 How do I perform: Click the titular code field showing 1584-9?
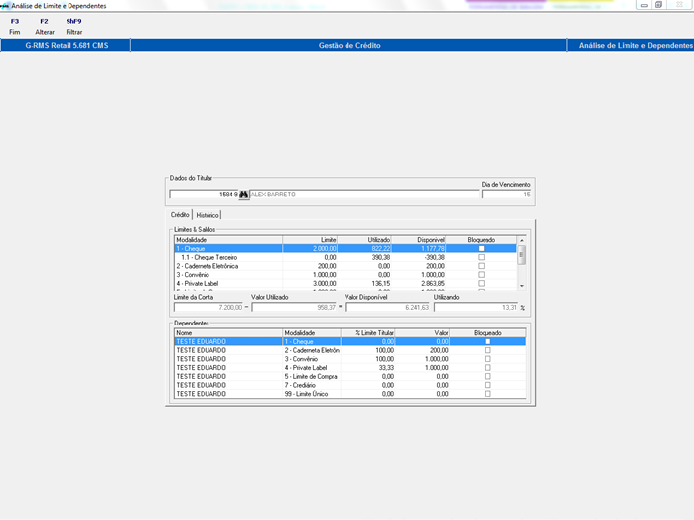pyautogui.click(x=205, y=195)
